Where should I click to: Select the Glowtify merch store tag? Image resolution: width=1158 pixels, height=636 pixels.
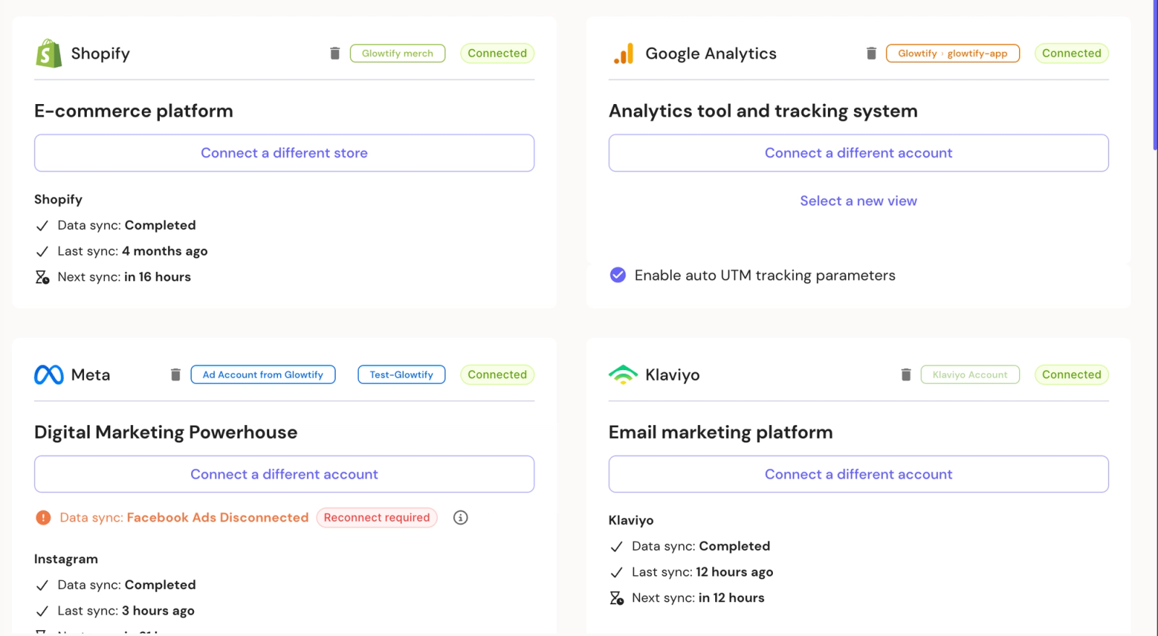tap(397, 53)
